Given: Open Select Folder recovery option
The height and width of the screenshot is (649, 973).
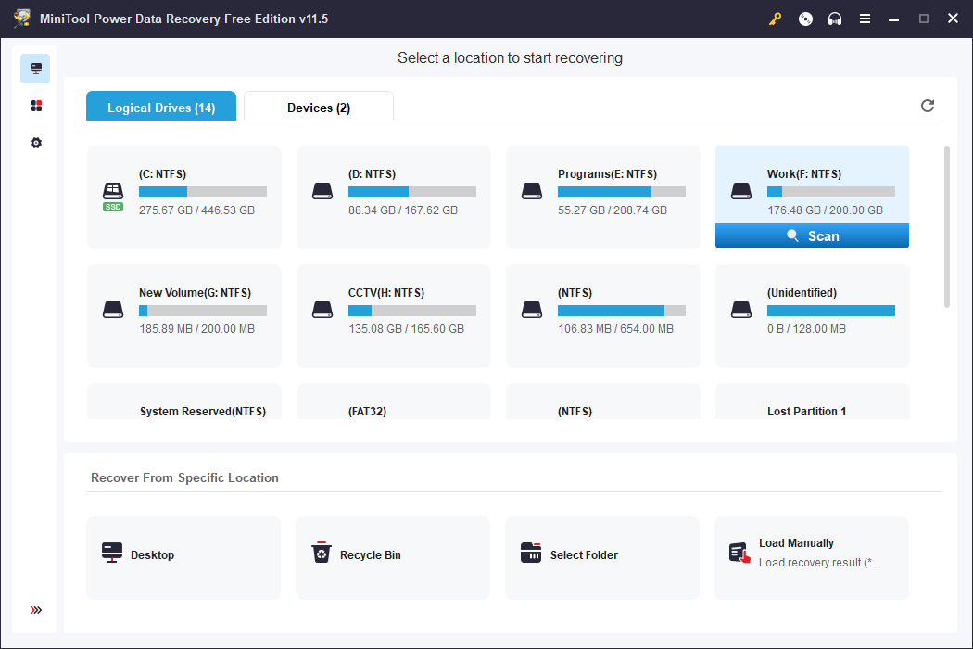Looking at the screenshot, I should pos(602,558).
